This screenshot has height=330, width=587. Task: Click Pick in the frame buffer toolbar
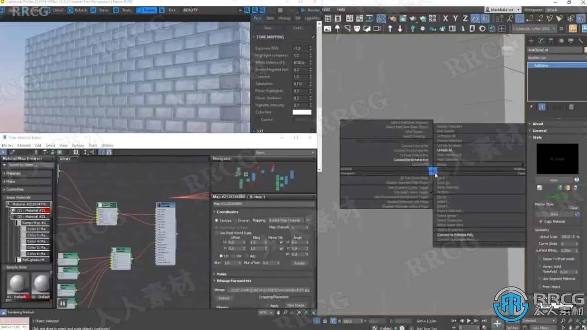click(x=169, y=10)
